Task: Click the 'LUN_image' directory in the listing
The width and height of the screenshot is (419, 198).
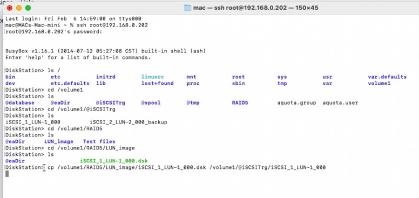Action: [59, 141]
